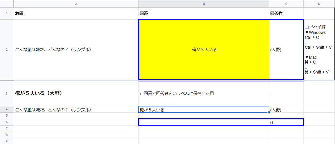This screenshot has height=144, width=335.
Task: Click cell ←回答と回答者をいっぺんに保存する用
Action: click(204, 93)
